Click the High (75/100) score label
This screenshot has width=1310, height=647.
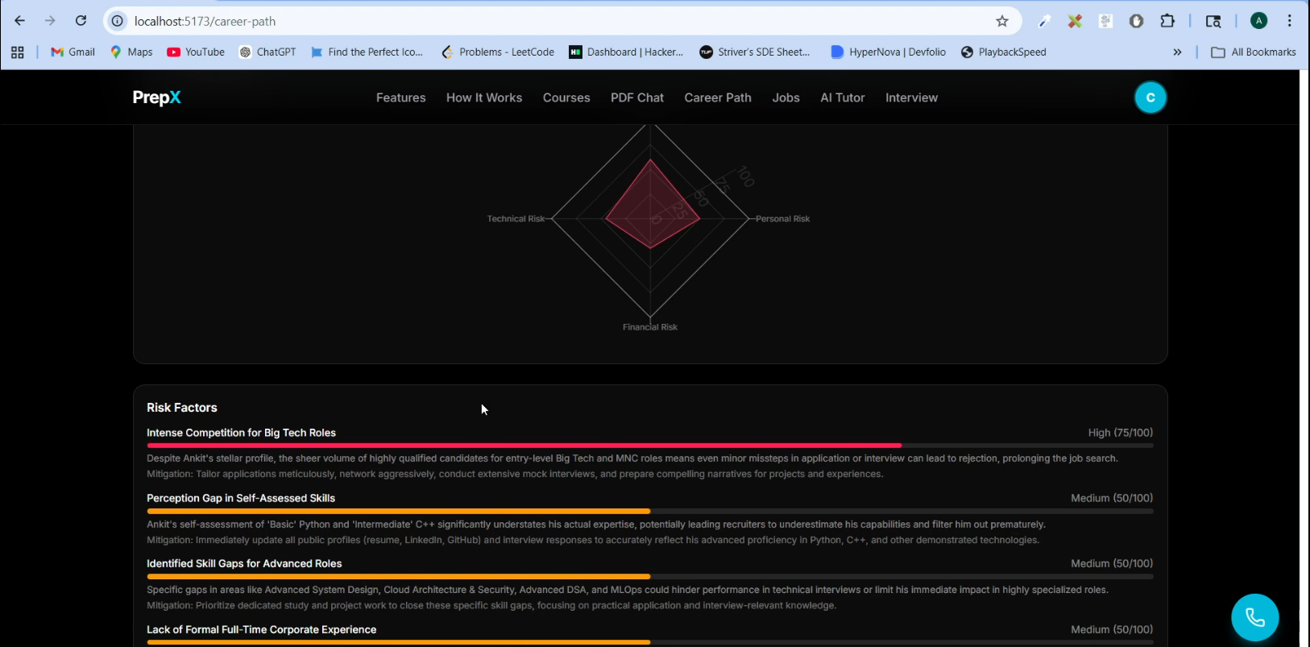[1121, 433]
